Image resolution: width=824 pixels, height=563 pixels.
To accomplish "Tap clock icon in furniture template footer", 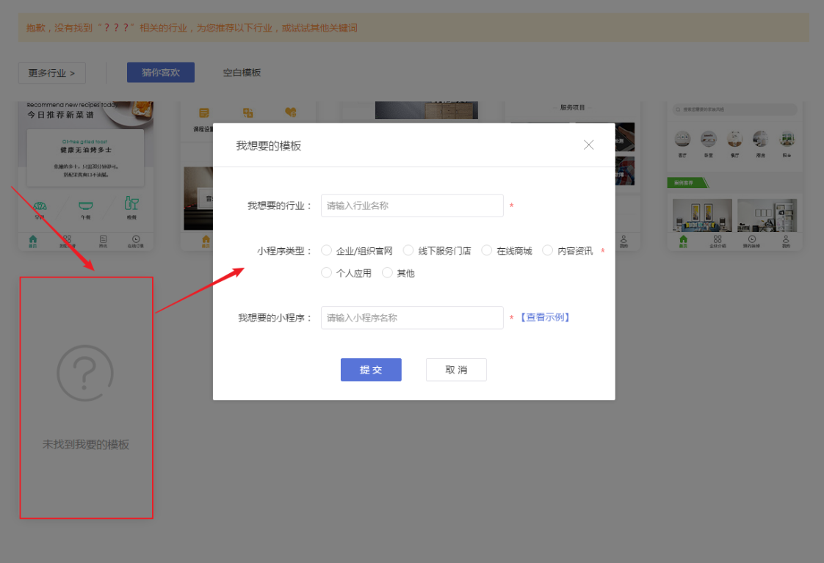I will (x=752, y=241).
